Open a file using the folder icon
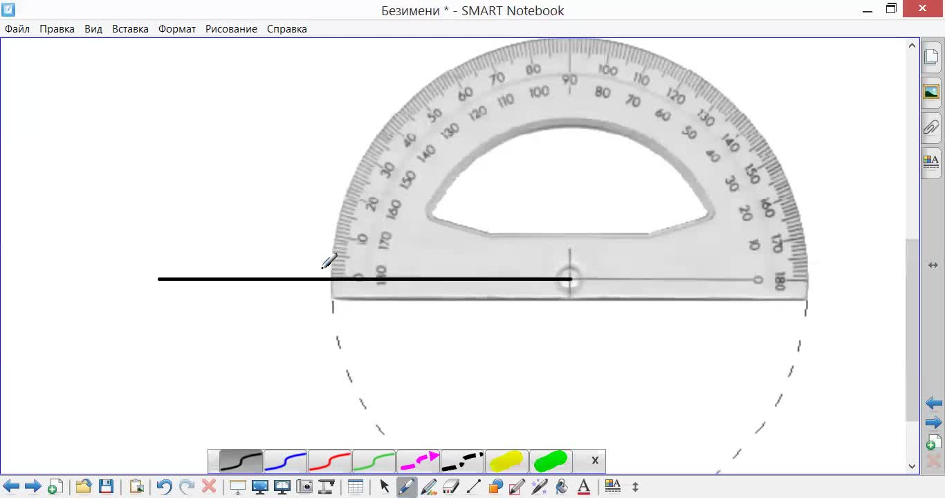Screen dimensions: 945x498 [x=84, y=486]
